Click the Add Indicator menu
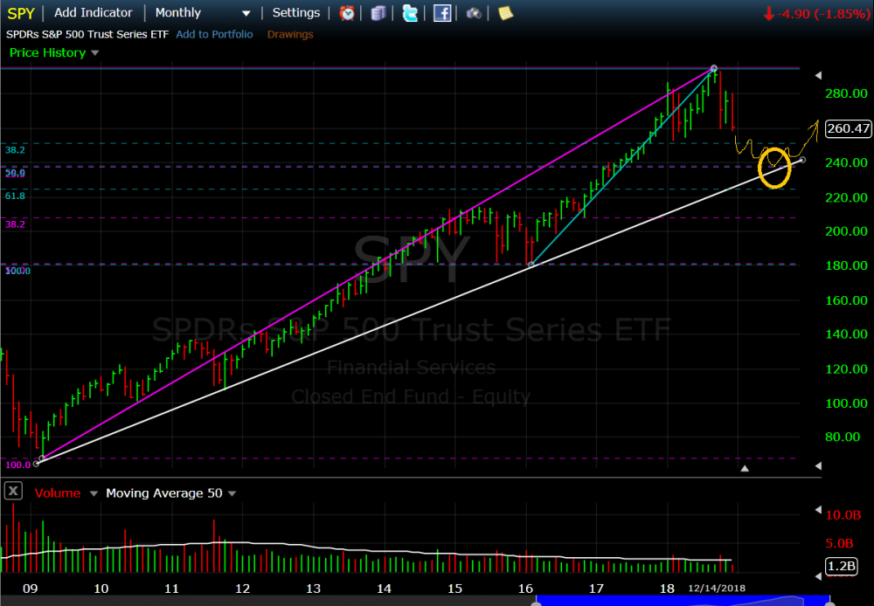Viewport: 874px width, 606px height. click(x=94, y=13)
